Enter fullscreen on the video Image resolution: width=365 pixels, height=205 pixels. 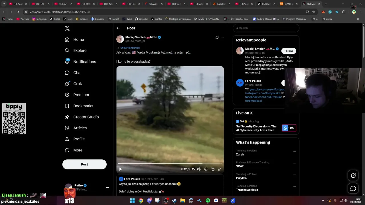[220, 169]
